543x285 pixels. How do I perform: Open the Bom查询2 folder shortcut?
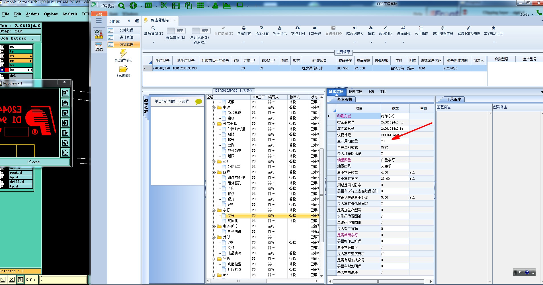123,71
